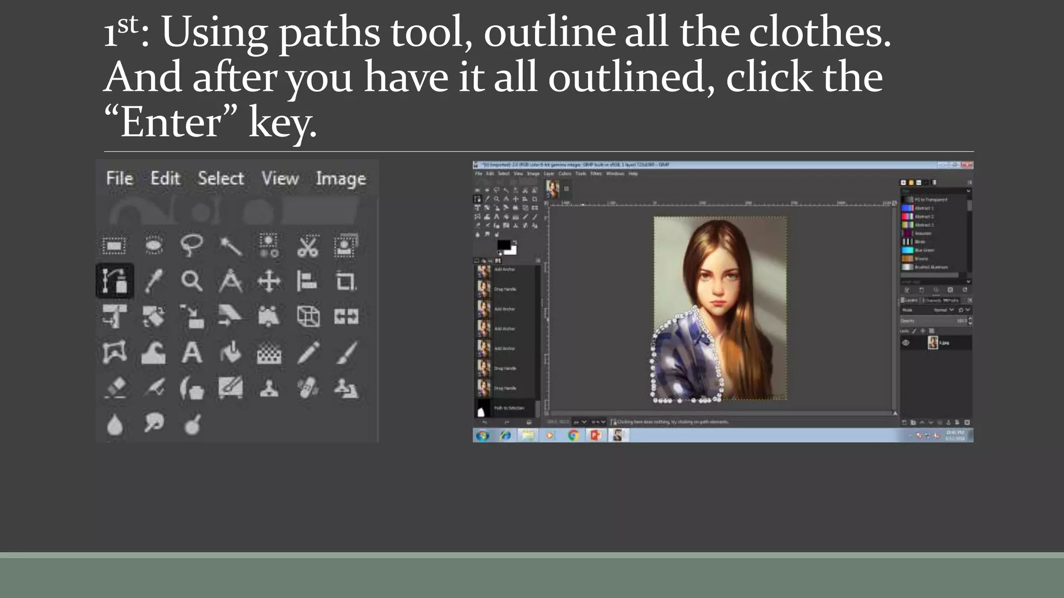Viewport: 1064px width, 598px height.
Task: Pick Crop tool in the enlarged toolbox
Action: (346, 281)
